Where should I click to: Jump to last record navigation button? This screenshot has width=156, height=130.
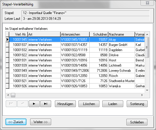(x=46, y=104)
